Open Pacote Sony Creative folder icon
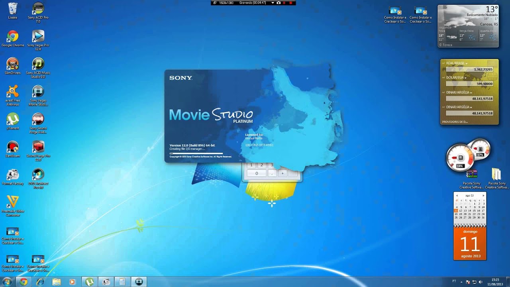The image size is (510, 287). click(x=496, y=179)
